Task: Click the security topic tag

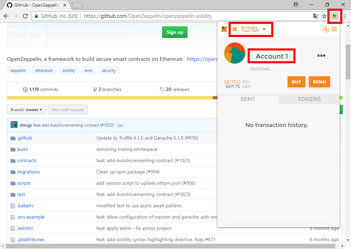Action: tap(109, 70)
